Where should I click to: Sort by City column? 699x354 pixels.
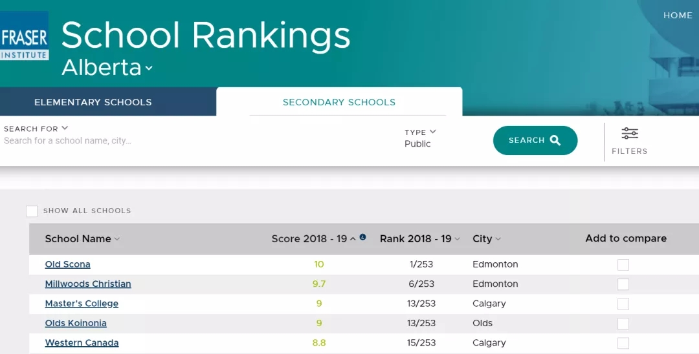pyautogui.click(x=487, y=239)
